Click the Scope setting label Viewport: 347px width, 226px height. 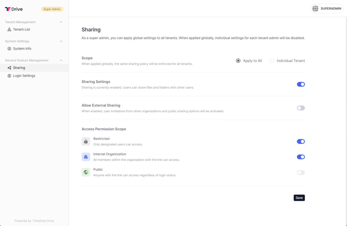coord(87,58)
